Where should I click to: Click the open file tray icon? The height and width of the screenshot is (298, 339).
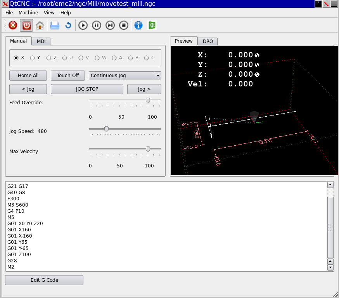tap(55, 26)
